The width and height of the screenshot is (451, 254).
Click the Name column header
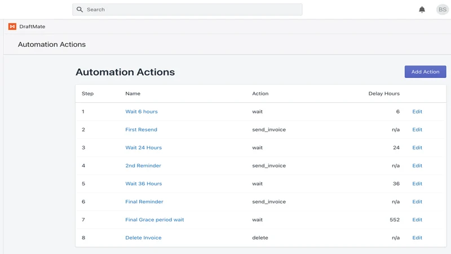(133, 94)
